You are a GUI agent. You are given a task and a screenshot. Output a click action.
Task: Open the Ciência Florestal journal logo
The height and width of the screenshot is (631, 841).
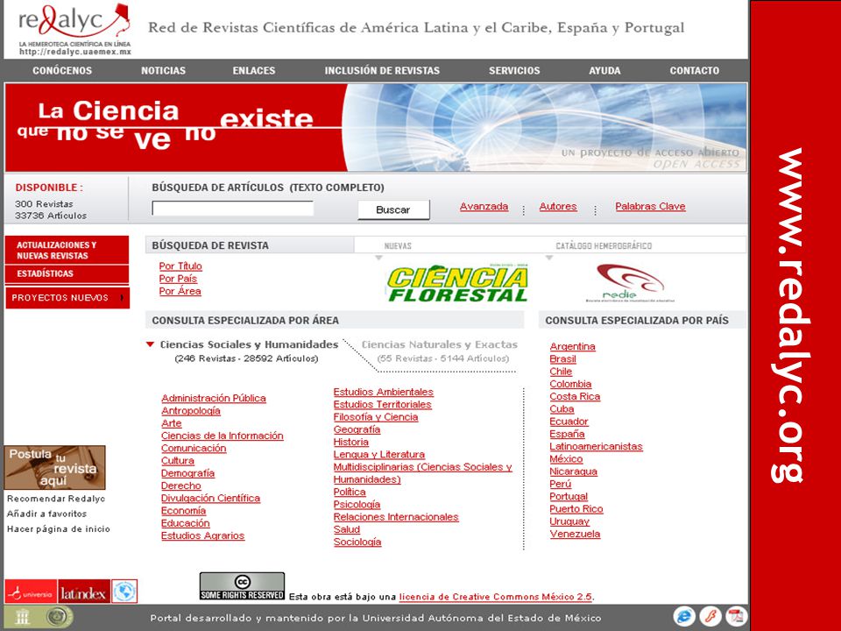click(x=457, y=283)
